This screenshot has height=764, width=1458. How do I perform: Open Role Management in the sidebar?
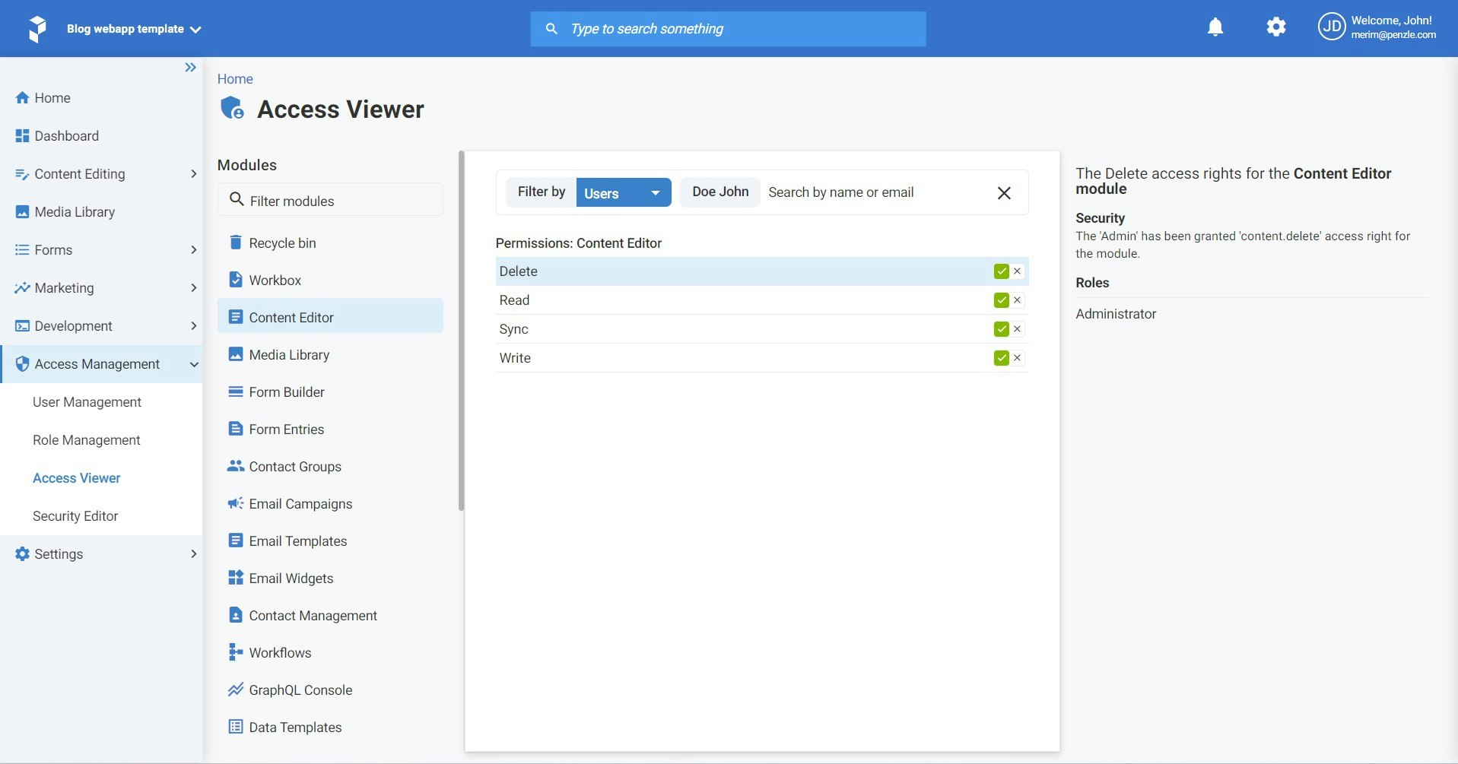[x=86, y=440]
